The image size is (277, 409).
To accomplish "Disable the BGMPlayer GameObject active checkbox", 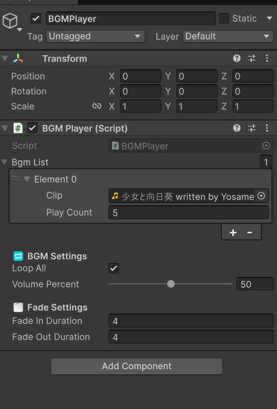I will tap(36, 19).
